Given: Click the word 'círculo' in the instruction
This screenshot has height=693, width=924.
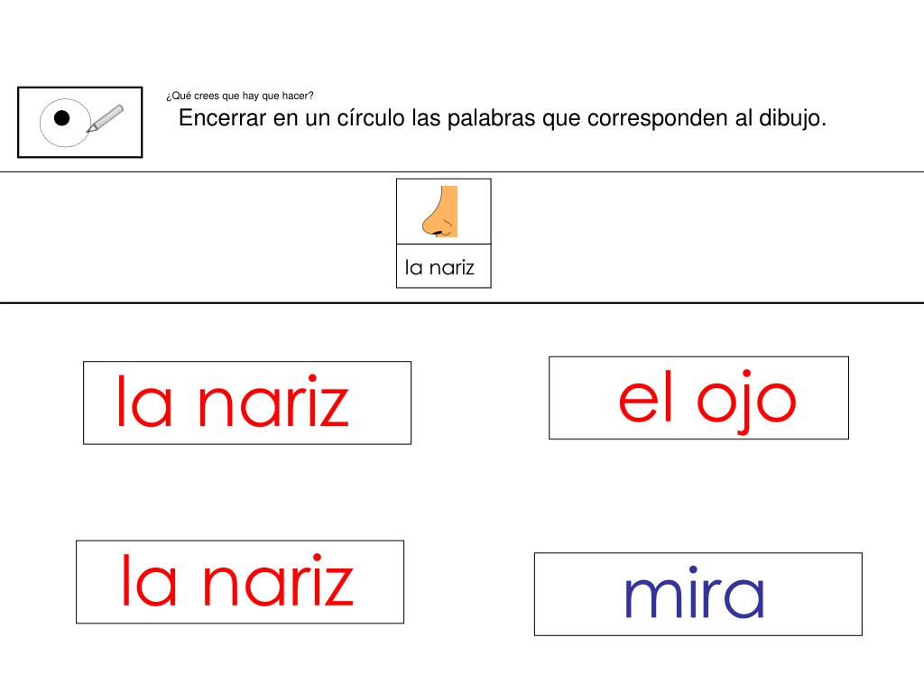Looking at the screenshot, I should (x=370, y=118).
